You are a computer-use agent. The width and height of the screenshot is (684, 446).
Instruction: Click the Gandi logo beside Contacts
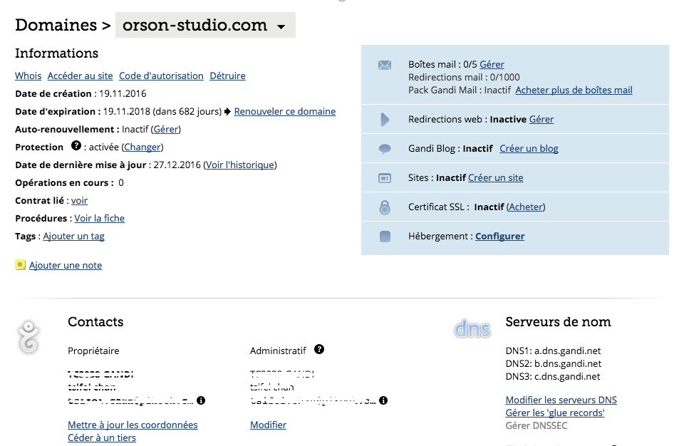tap(28, 336)
